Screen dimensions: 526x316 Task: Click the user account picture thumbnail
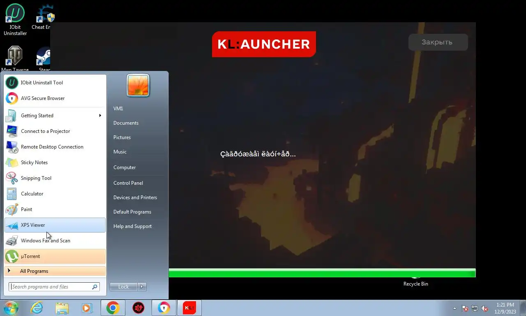[x=138, y=85]
